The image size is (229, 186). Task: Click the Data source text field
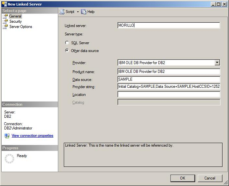coord(169,79)
